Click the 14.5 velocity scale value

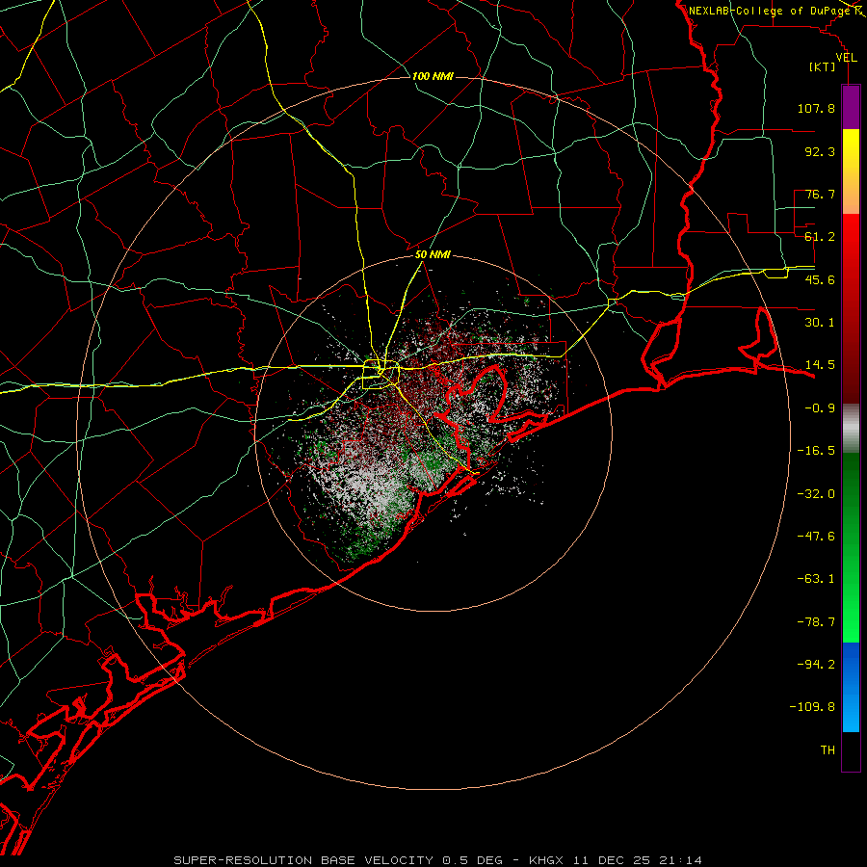[x=820, y=365]
